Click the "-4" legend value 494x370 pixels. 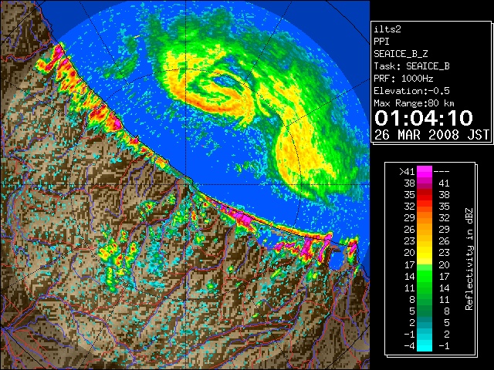pyautogui.click(x=409, y=346)
